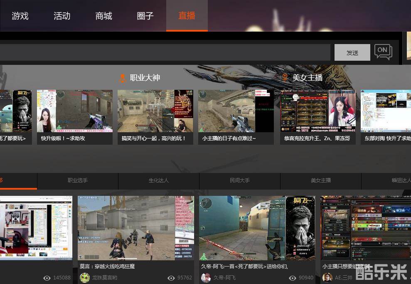Image resolution: width=411 pixels, height=284 pixels.
Task: Click the 龙珠莫言哟 frog avatar icon
Action: pyautogui.click(x=85, y=278)
